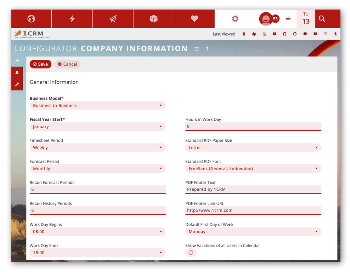Open the hash icon in Last Viewed

[254, 34]
